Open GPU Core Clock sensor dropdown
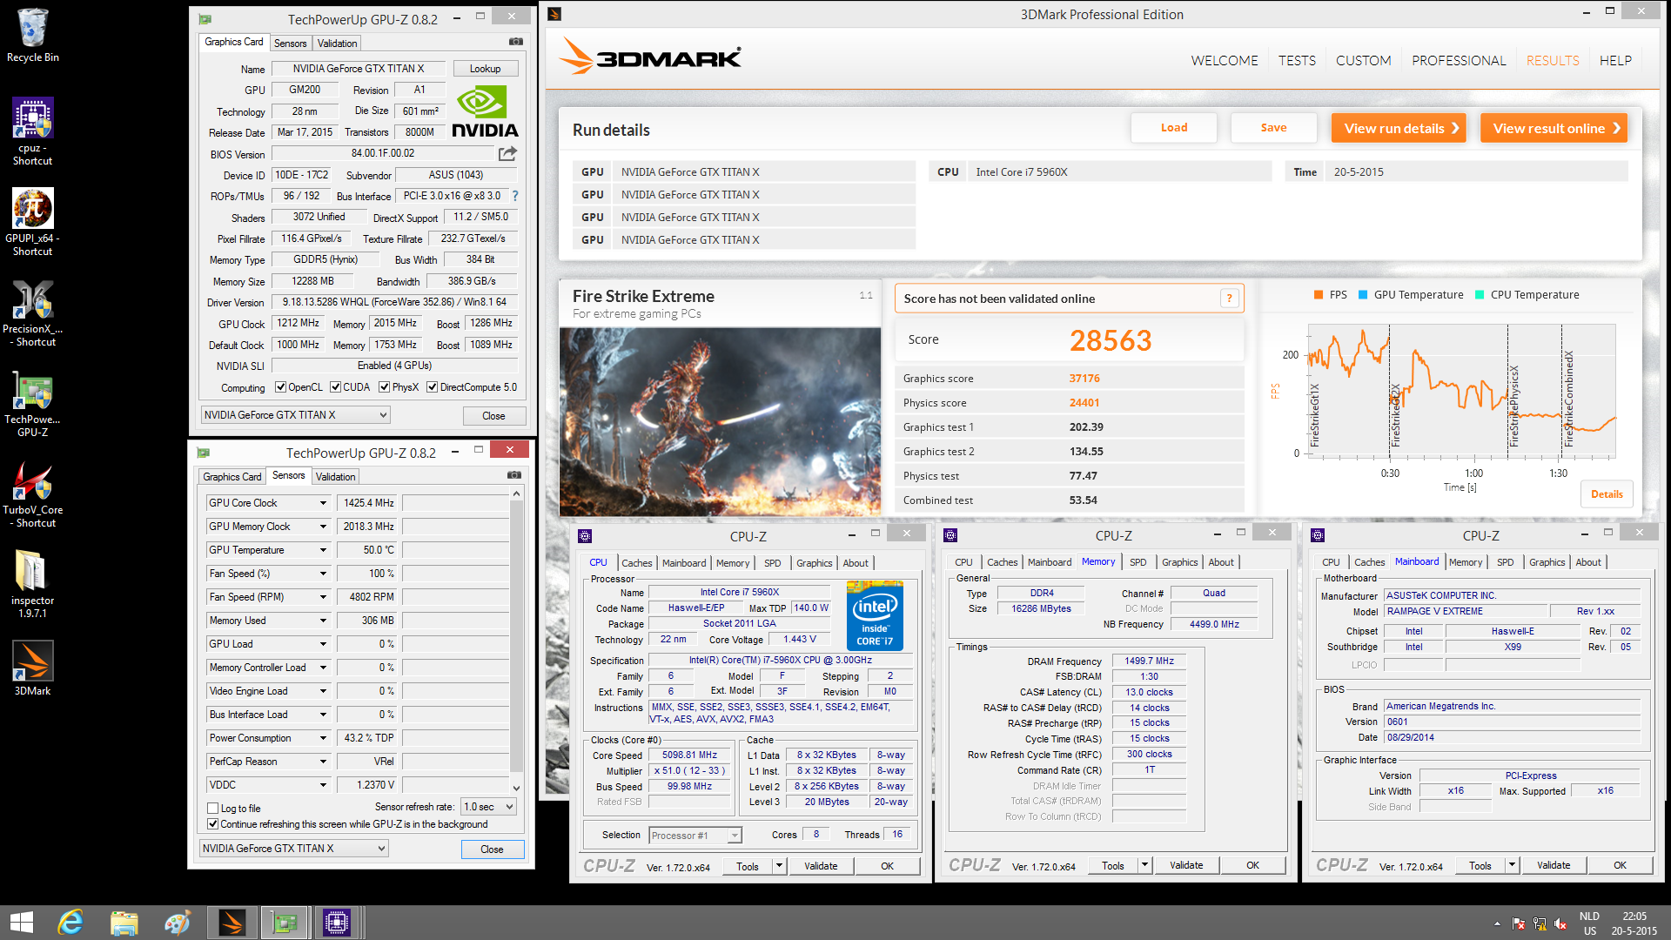The image size is (1671, 940). [x=323, y=503]
